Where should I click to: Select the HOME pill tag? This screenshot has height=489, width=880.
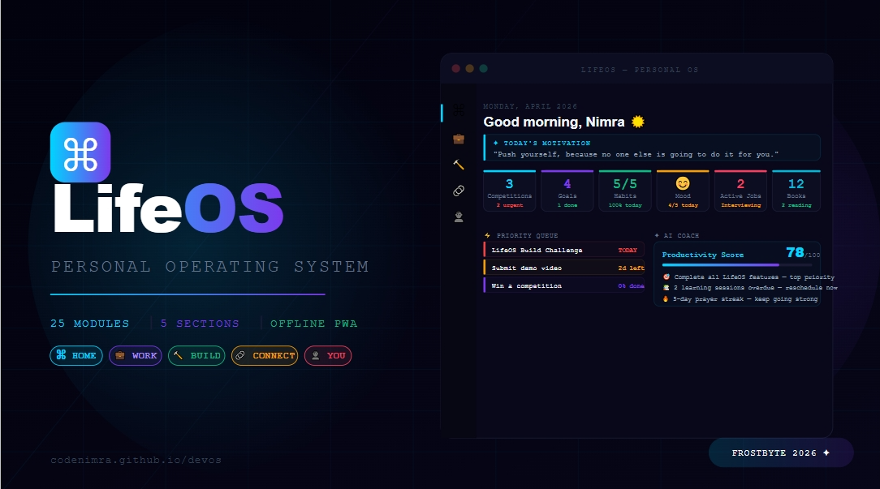tap(76, 355)
